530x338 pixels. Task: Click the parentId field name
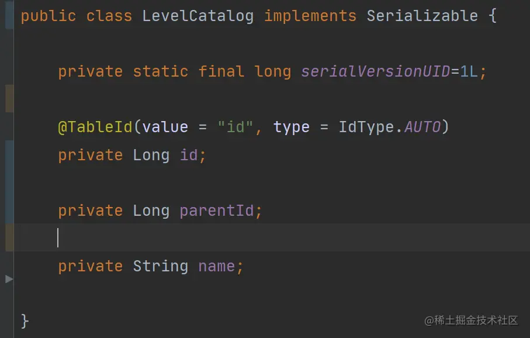pos(216,211)
